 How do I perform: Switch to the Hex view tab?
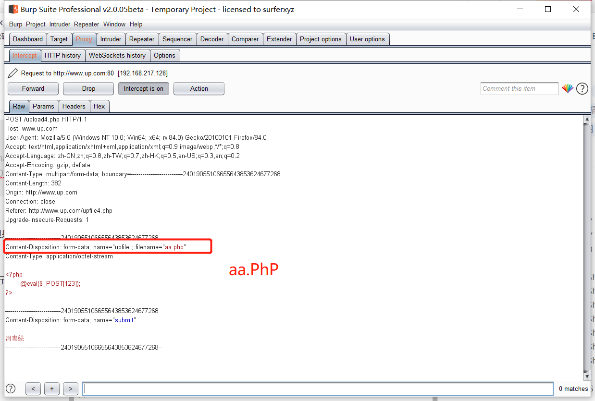click(x=99, y=107)
